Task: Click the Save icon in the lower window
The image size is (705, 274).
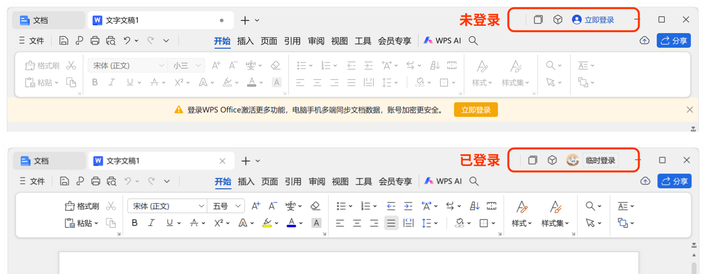Action: (x=64, y=182)
